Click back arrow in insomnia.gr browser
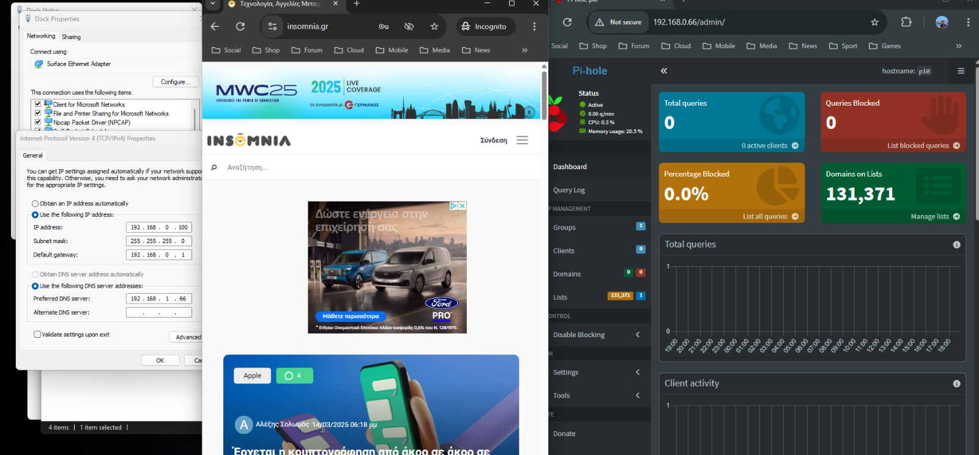This screenshot has width=979, height=455. pyautogui.click(x=215, y=26)
